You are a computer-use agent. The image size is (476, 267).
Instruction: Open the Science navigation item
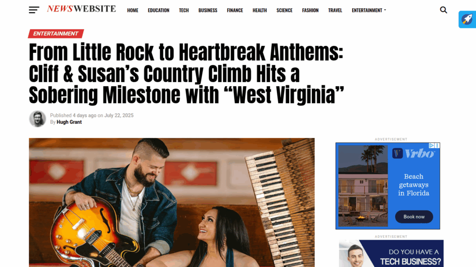284,10
